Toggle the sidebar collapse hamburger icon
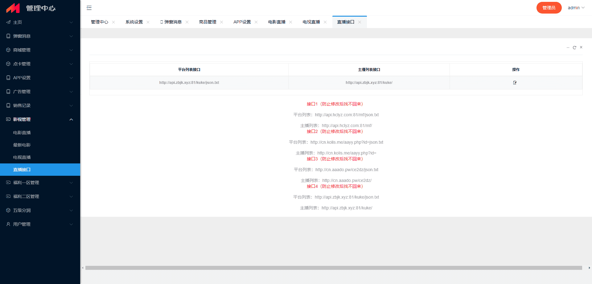Image resolution: width=592 pixels, height=284 pixels. (x=89, y=8)
